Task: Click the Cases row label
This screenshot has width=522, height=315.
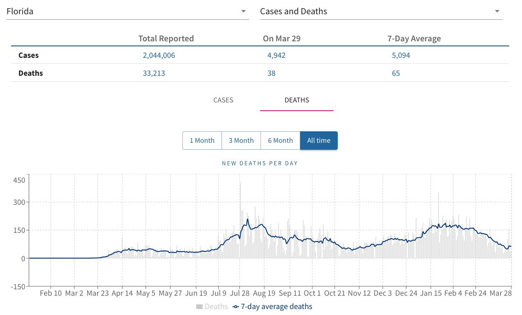Action: (28, 55)
